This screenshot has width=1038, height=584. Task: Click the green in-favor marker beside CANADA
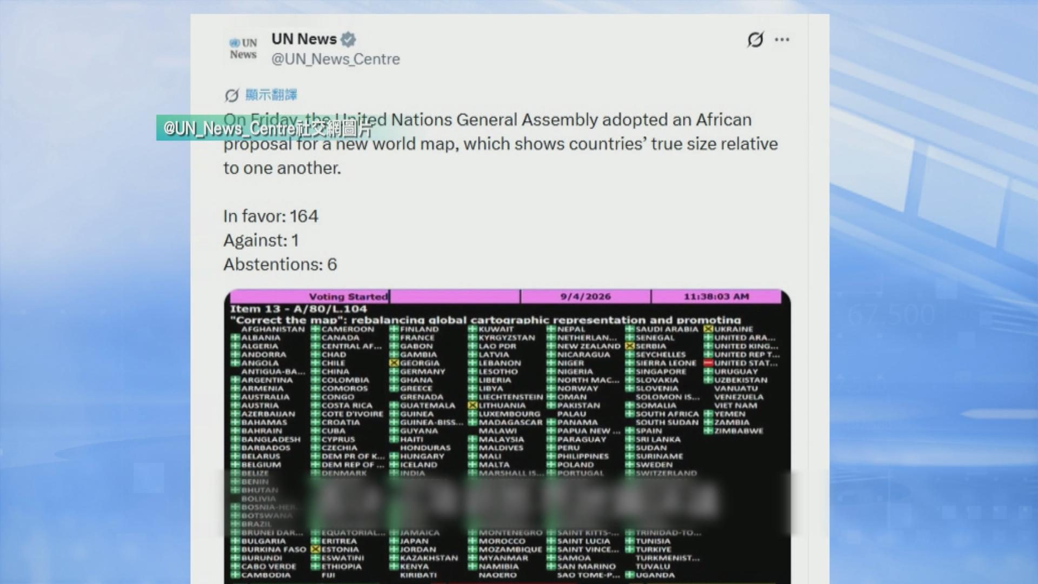[x=316, y=337]
